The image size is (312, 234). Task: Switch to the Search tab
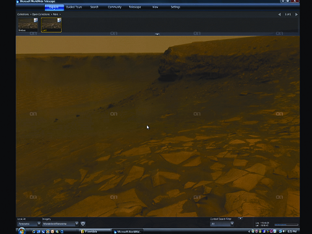[94, 7]
